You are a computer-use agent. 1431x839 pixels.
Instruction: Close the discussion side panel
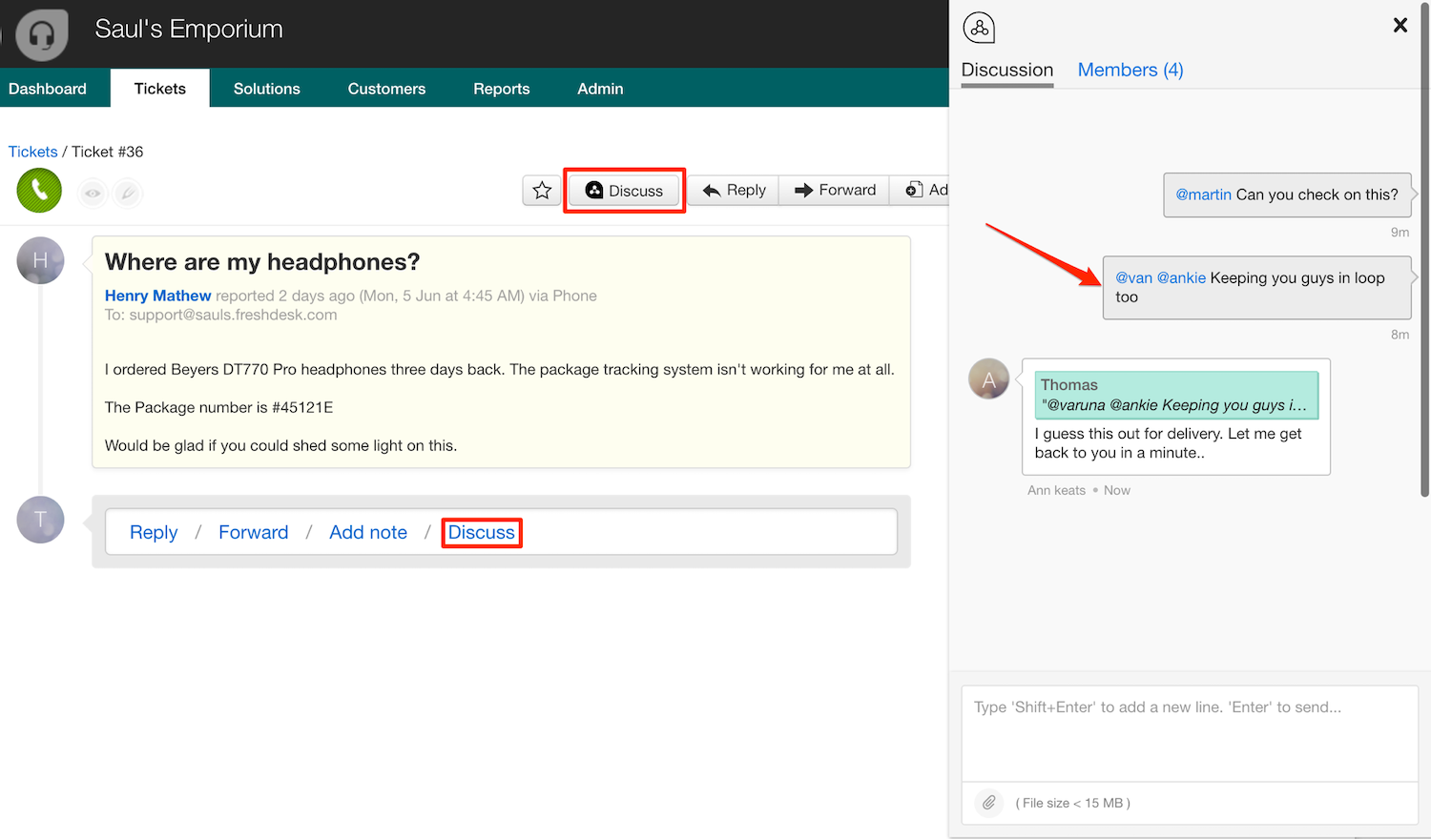[x=1400, y=25]
